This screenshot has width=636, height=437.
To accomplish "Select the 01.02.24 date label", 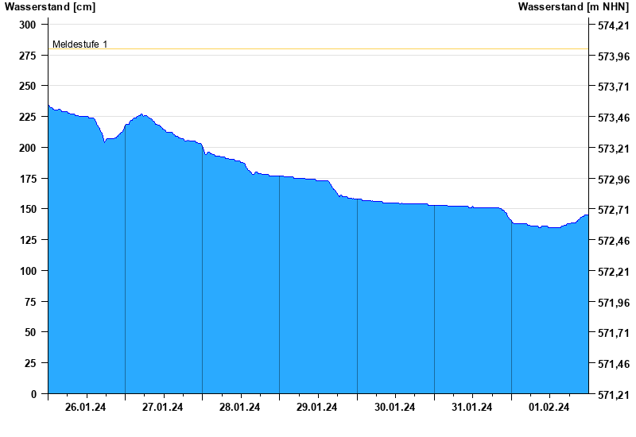I will click(549, 407).
